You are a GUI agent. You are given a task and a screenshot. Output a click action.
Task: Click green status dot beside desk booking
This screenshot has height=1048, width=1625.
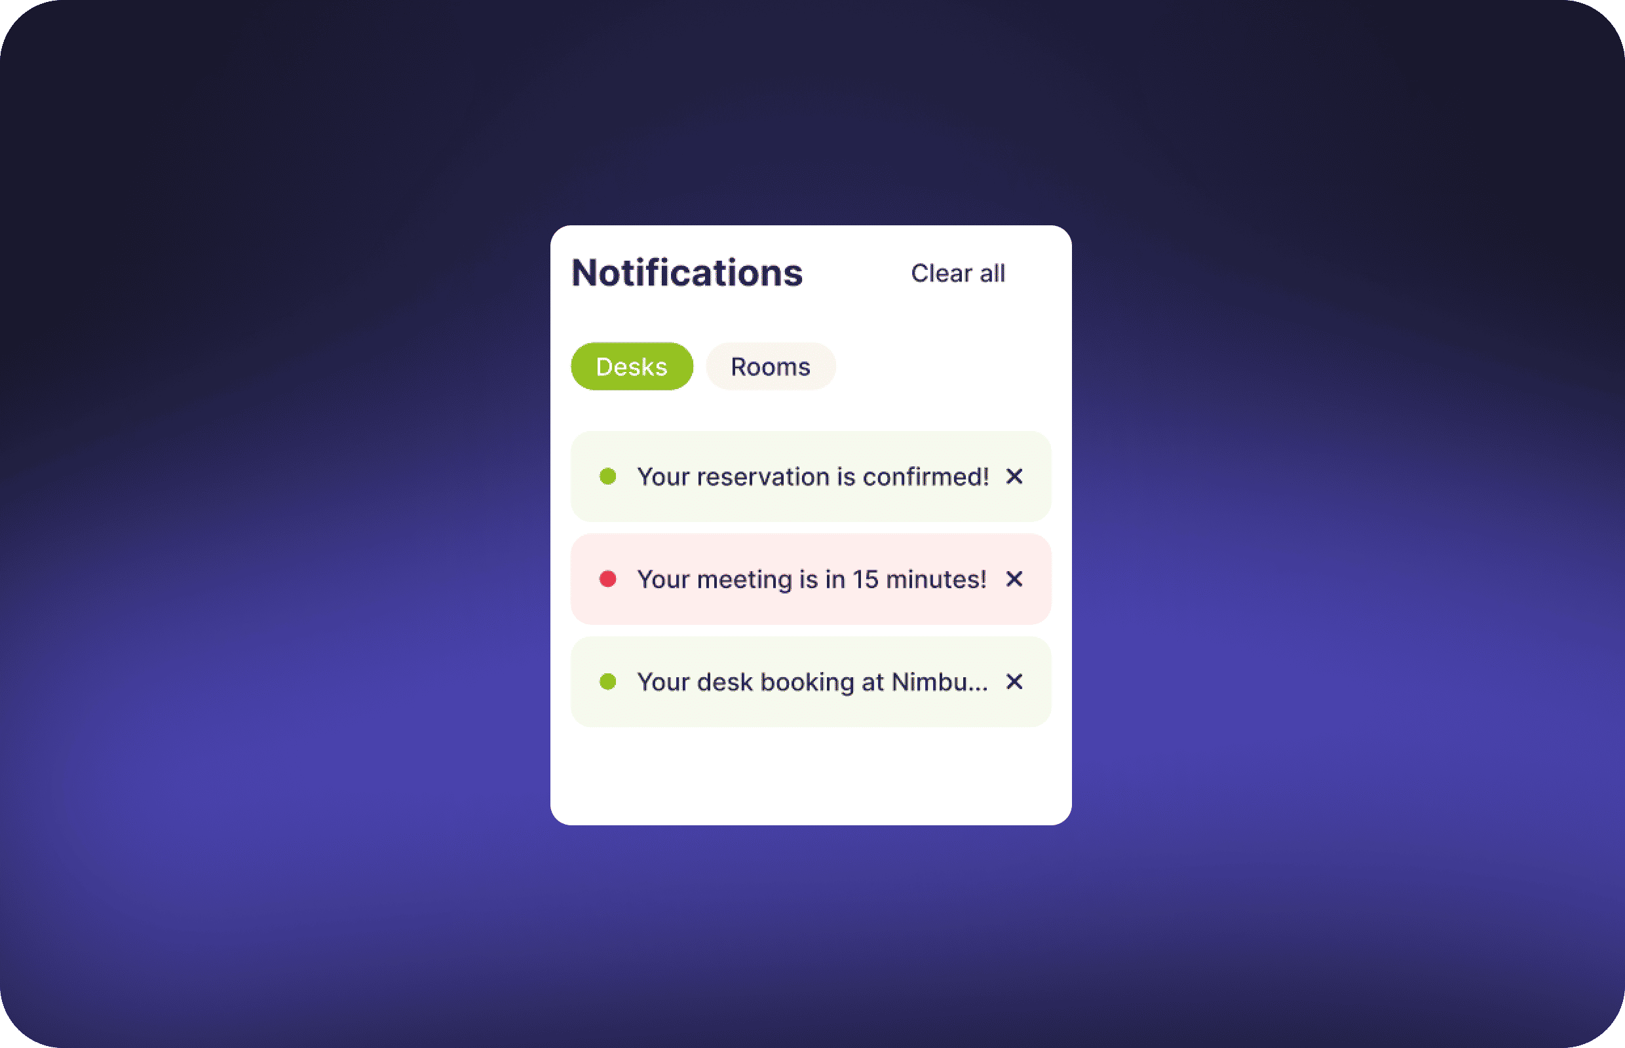(x=607, y=681)
